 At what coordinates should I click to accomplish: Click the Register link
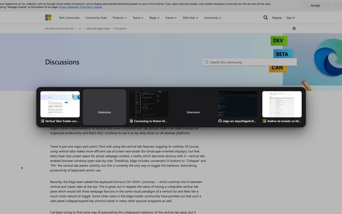pos(277,18)
